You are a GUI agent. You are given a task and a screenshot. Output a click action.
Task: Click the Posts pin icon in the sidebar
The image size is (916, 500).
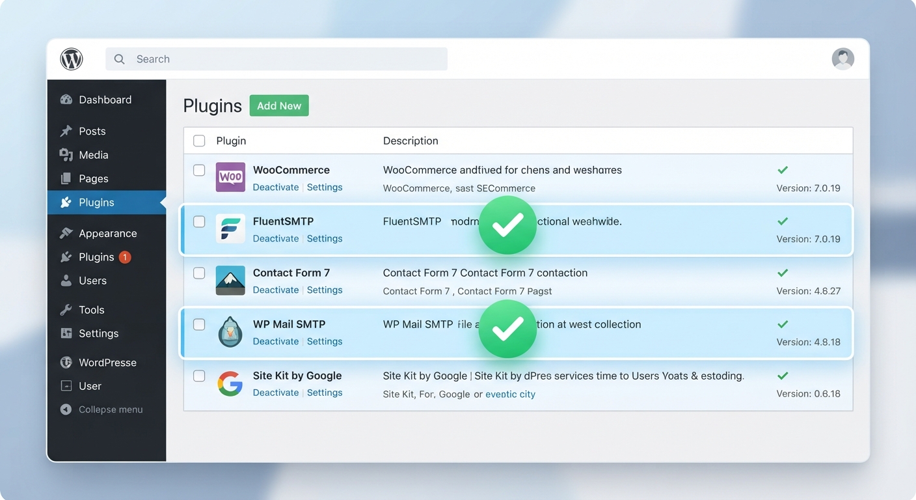point(66,131)
